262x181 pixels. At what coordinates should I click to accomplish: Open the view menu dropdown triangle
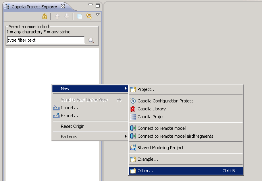point(98,15)
